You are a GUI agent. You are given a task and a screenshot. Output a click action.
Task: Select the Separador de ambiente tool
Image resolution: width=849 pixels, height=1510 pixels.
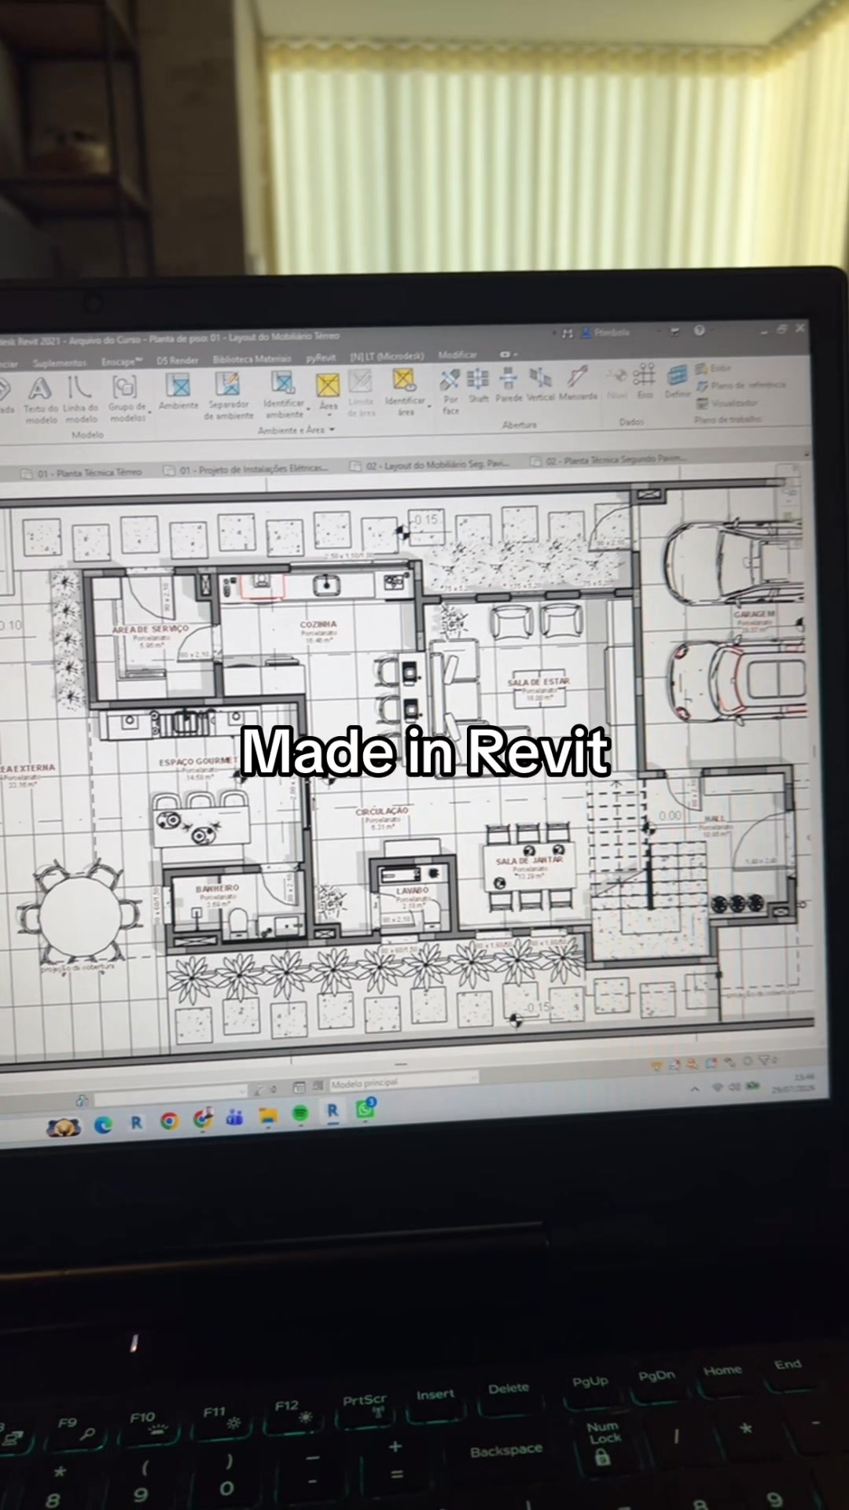[229, 395]
